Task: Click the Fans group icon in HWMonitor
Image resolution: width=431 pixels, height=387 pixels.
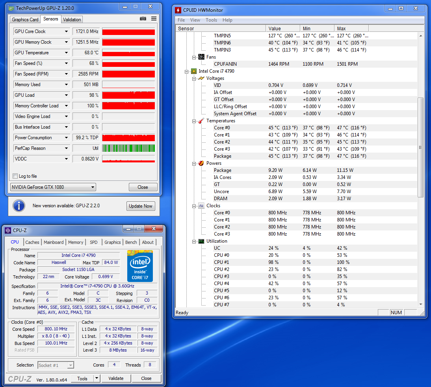Action: [201, 57]
